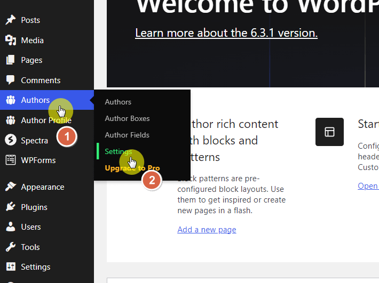
Task: Open main Settings in the sidebar
Action: click(47, 267)
